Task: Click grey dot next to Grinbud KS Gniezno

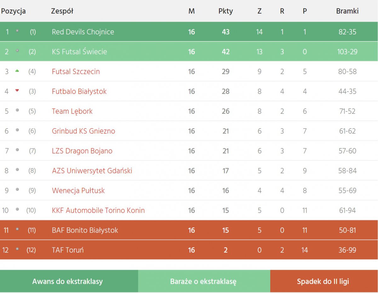Action: tap(17, 130)
